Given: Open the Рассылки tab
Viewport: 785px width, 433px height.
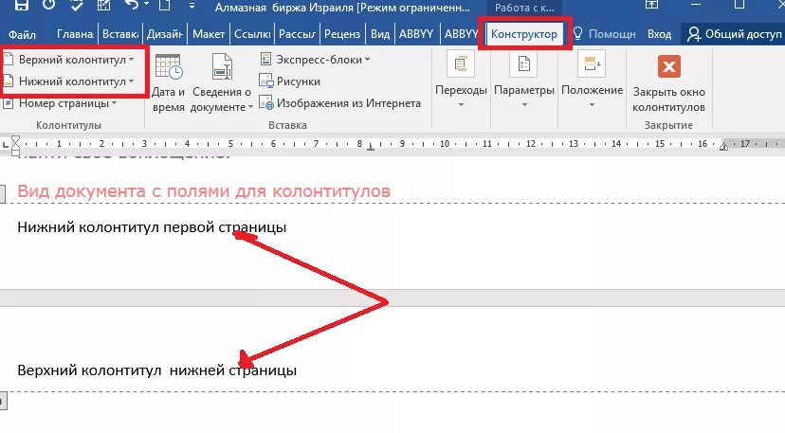Looking at the screenshot, I should point(297,34).
